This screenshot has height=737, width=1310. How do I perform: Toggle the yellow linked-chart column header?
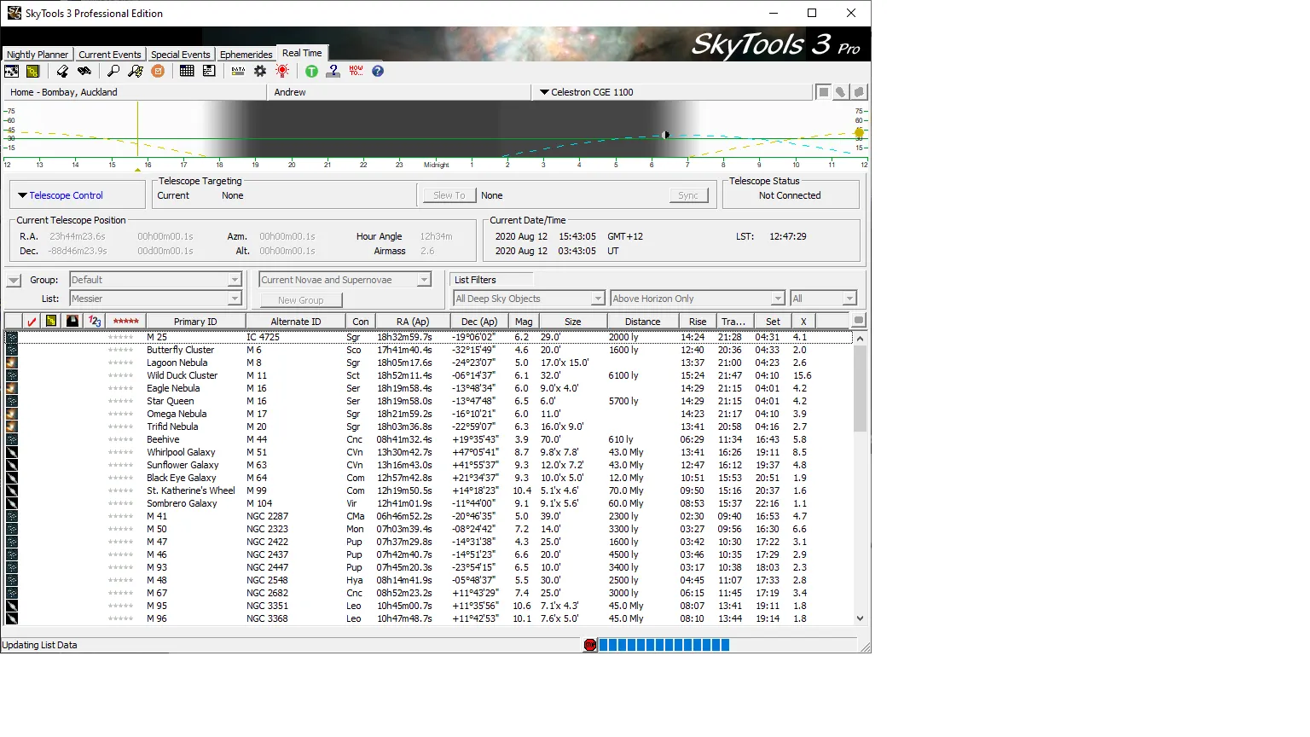pyautogui.click(x=51, y=322)
